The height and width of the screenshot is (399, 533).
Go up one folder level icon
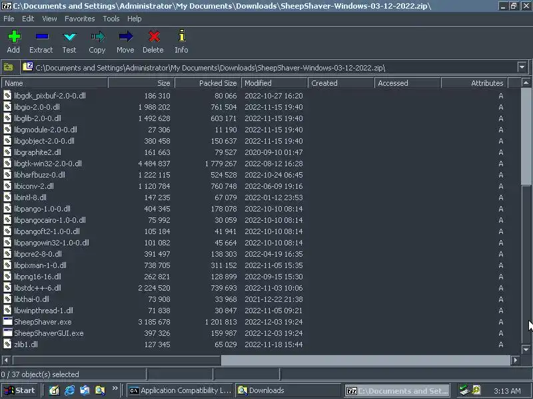8,67
